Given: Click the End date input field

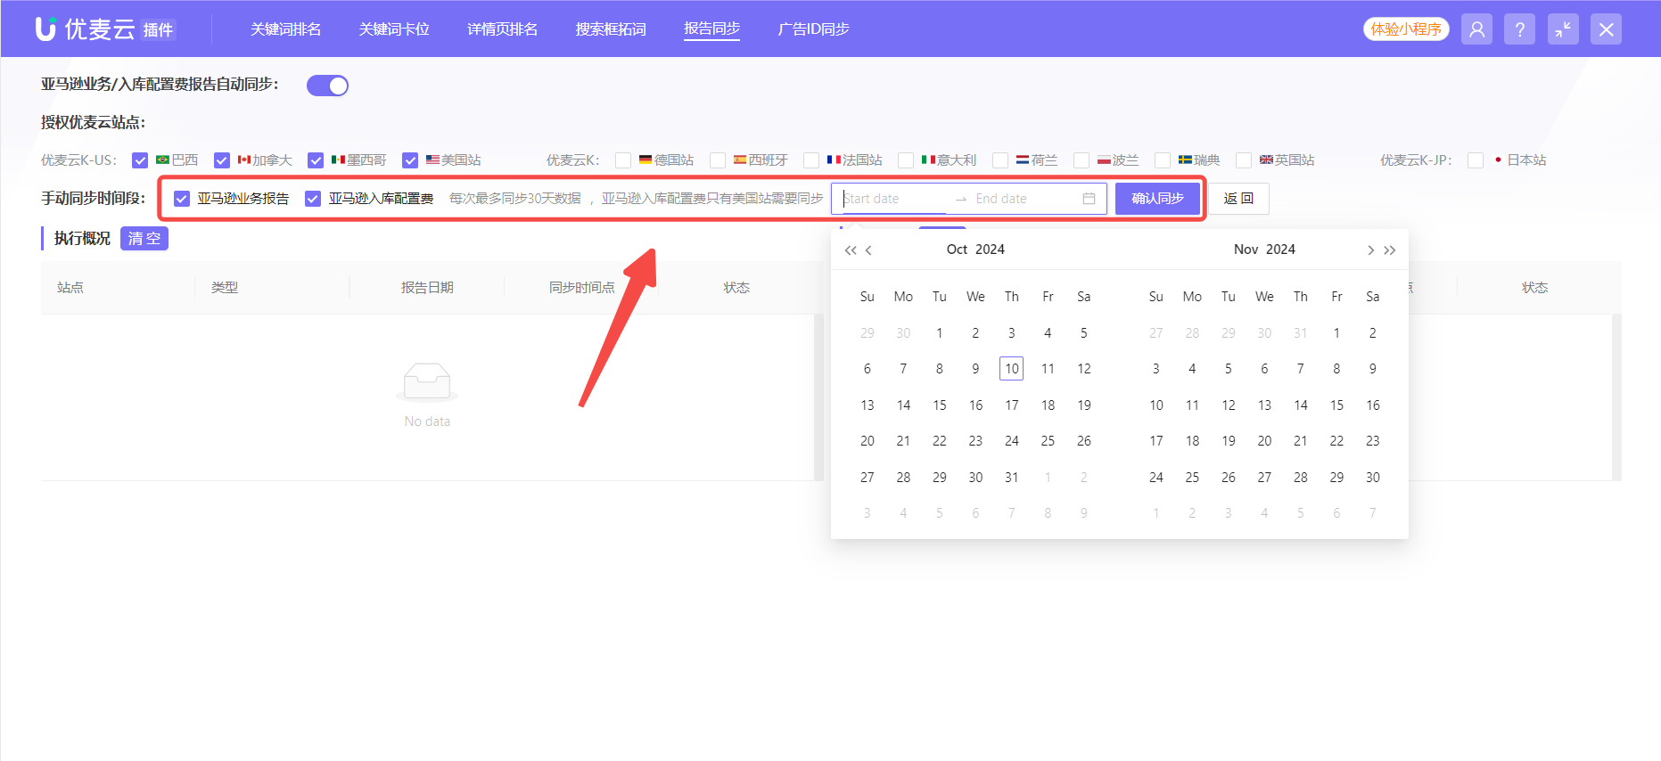Looking at the screenshot, I should click(x=1025, y=199).
